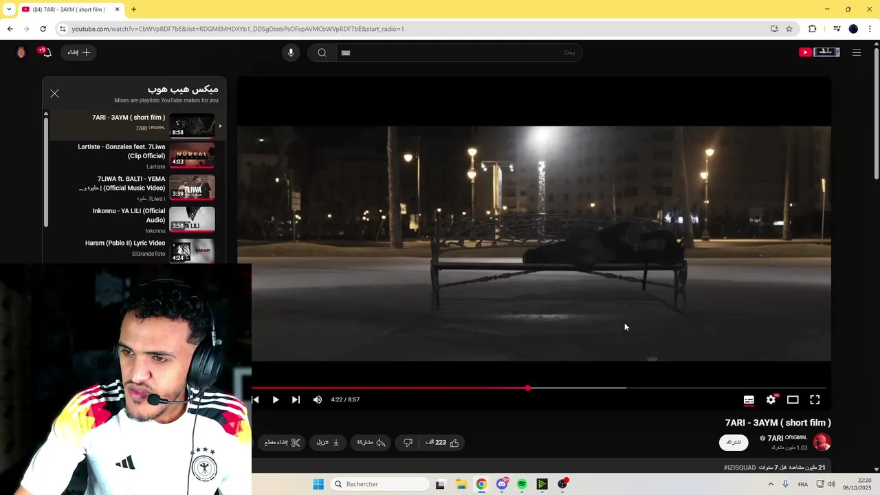The width and height of the screenshot is (880, 495).
Task: Open 7ARI channel avatar
Action: coord(822,442)
